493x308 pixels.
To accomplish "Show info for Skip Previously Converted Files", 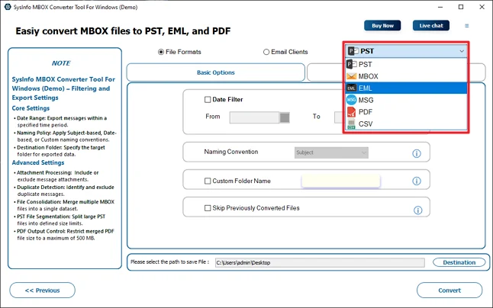I will point(418,210).
